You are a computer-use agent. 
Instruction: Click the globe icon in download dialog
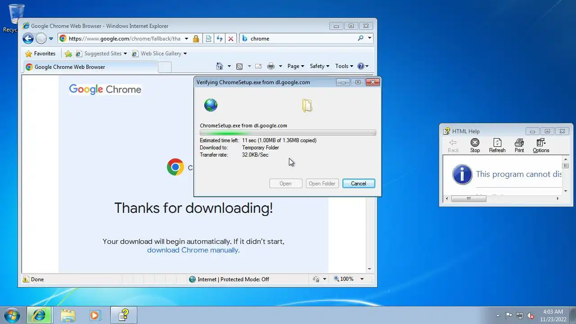coord(211,105)
